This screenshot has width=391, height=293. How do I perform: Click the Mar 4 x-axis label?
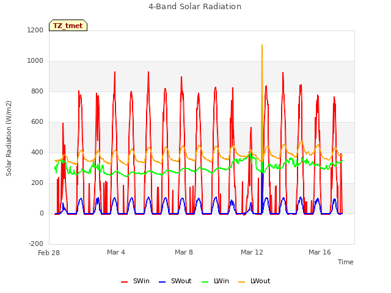pos(116,252)
